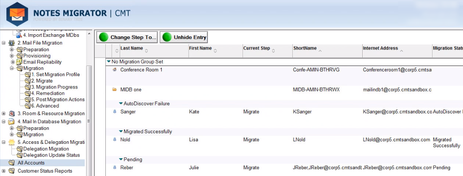
Task: Click LNold short name cell
Action: click(299, 140)
